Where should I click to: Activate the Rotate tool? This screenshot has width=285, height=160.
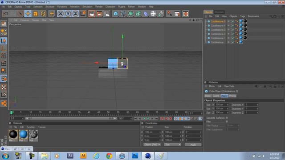43,14
